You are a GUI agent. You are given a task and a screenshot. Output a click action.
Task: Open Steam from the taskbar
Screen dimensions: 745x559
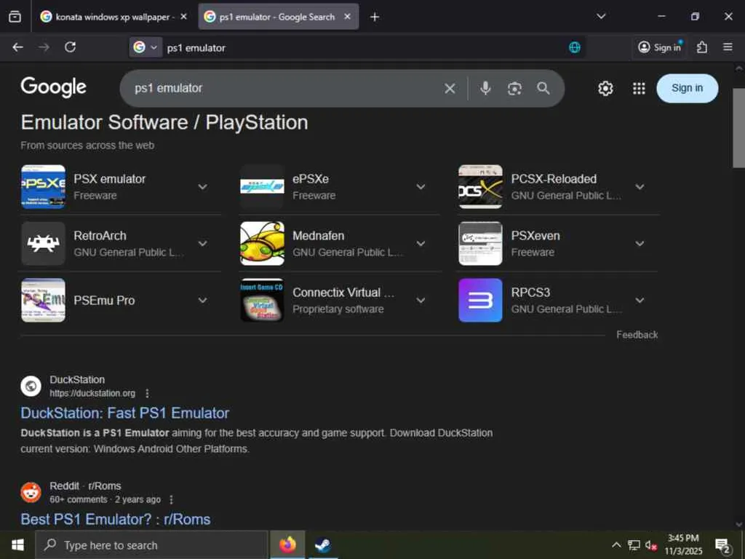coord(323,544)
